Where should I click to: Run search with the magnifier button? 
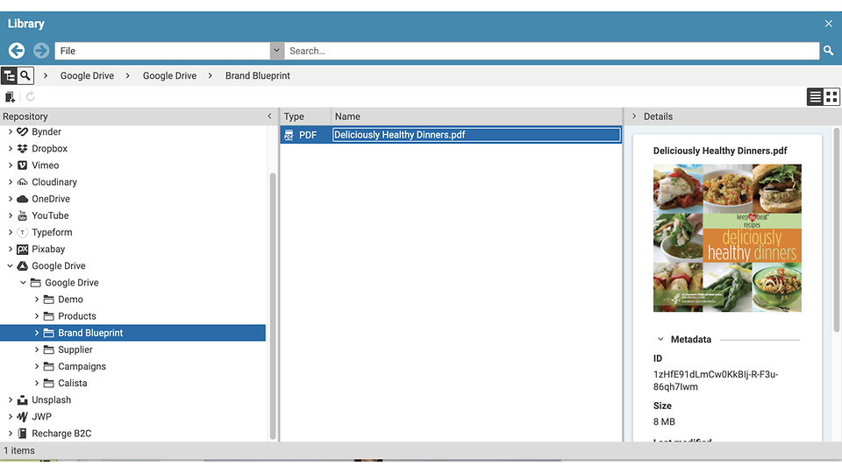(x=829, y=51)
